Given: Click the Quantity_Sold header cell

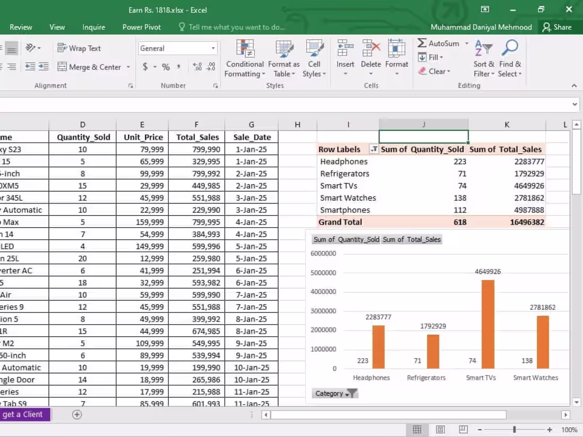Looking at the screenshot, I should pyautogui.click(x=83, y=137).
